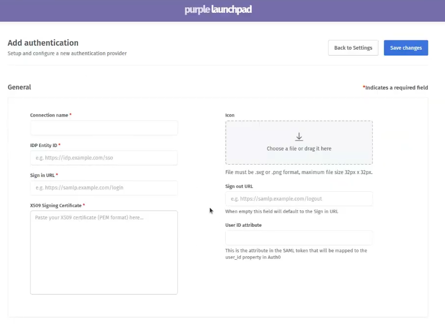This screenshot has height=331, width=445.
Task: Click the Sign out URL input field
Action: (x=299, y=199)
